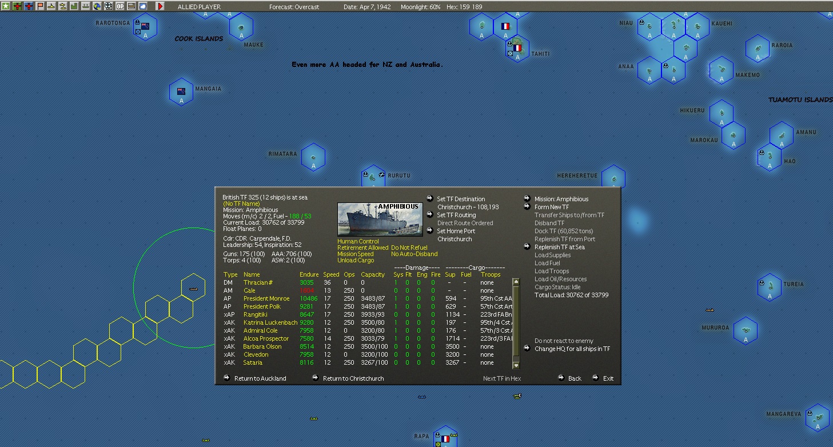833x447 pixels.
Task: Click Next TF in Hex
Action: 502,378
